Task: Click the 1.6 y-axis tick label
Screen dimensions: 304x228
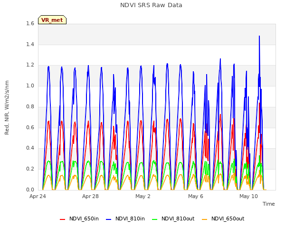Action: pyautogui.click(x=30, y=24)
